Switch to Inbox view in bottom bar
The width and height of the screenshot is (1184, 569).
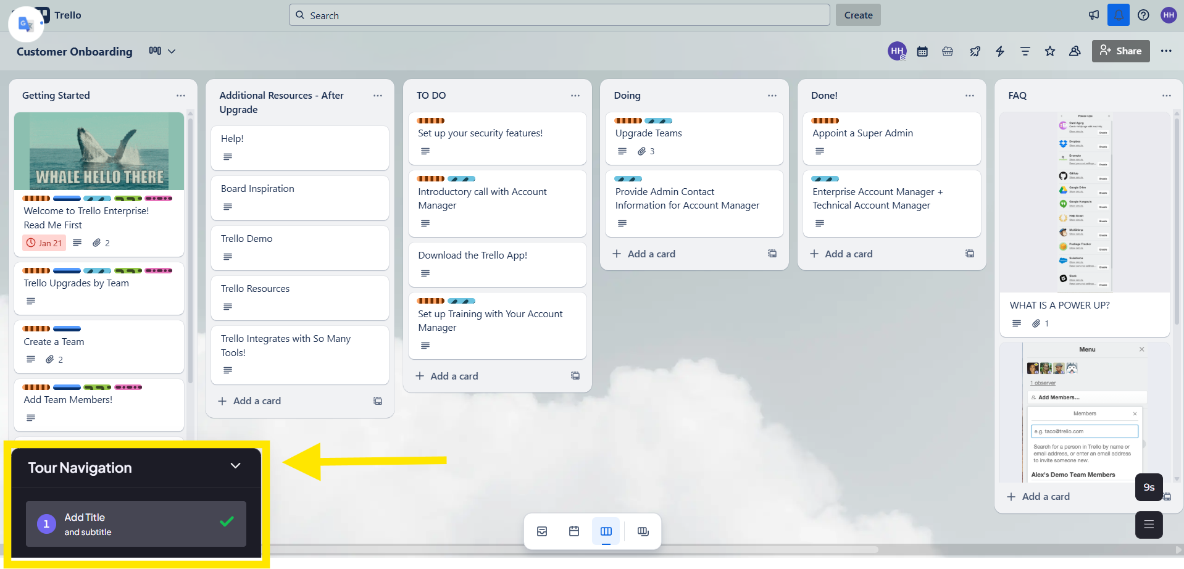[542, 531]
